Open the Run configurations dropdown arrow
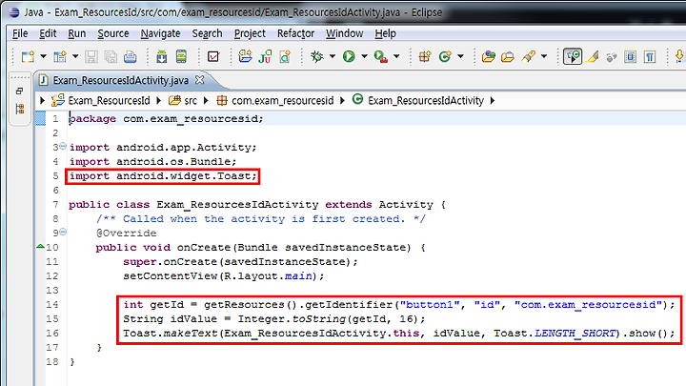This screenshot has height=386, width=686. 364,56
